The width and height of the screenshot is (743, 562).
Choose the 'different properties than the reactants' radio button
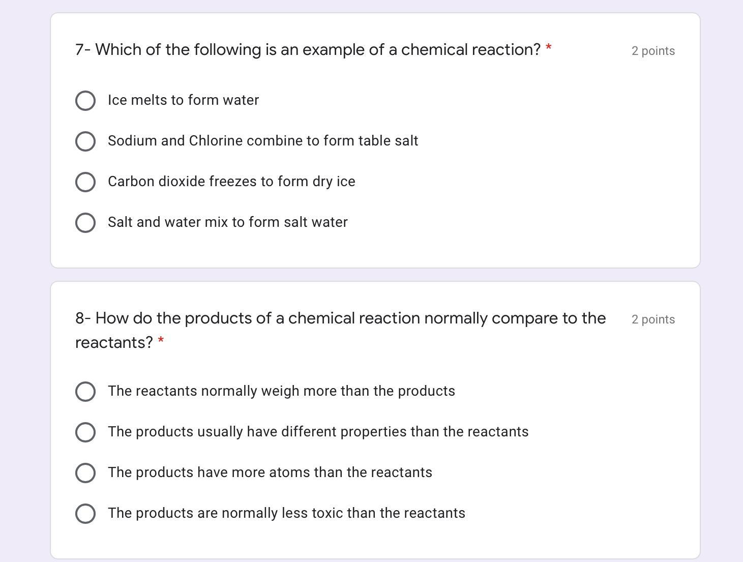(x=85, y=432)
